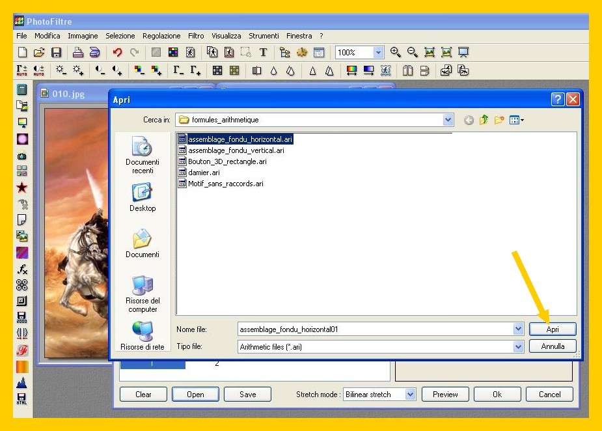Open the Desktop shortcut in places bar

coord(143,198)
